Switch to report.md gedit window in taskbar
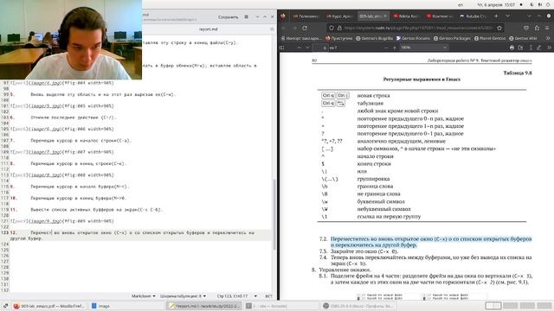This screenshot has width=554, height=311. click(204, 306)
